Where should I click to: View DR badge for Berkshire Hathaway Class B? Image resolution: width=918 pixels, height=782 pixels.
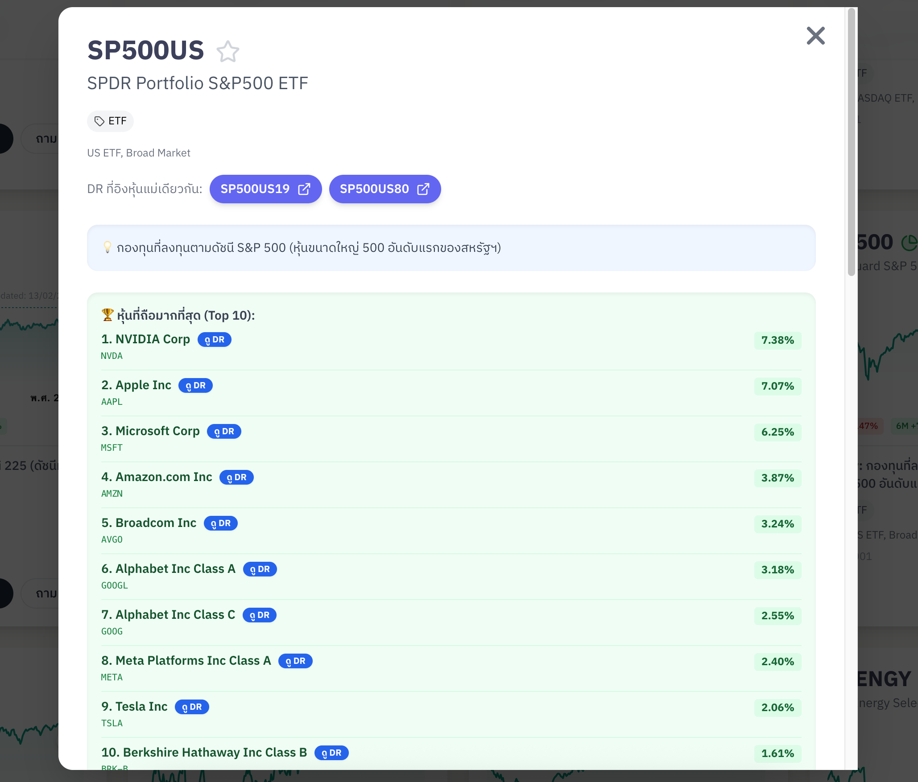point(331,753)
